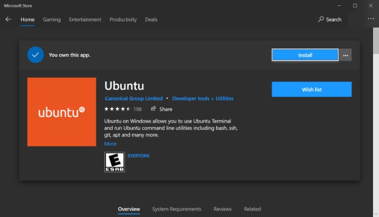Open Developer tools category link
The width and height of the screenshot is (379, 217).
pyautogui.click(x=191, y=98)
